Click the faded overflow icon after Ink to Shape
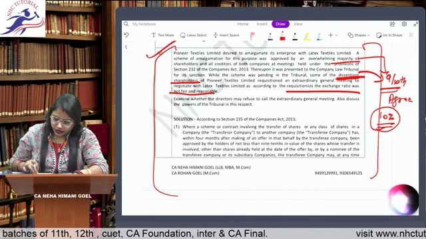Screen dimensions: 426x239 tap(411, 35)
